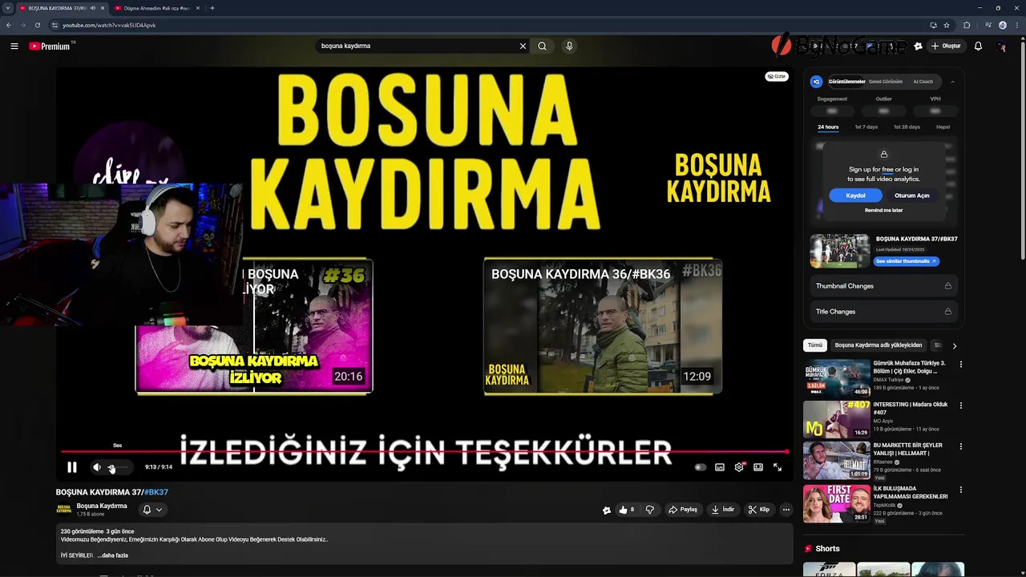Open the Boşuna Kaydırma channel avatar

[63, 510]
